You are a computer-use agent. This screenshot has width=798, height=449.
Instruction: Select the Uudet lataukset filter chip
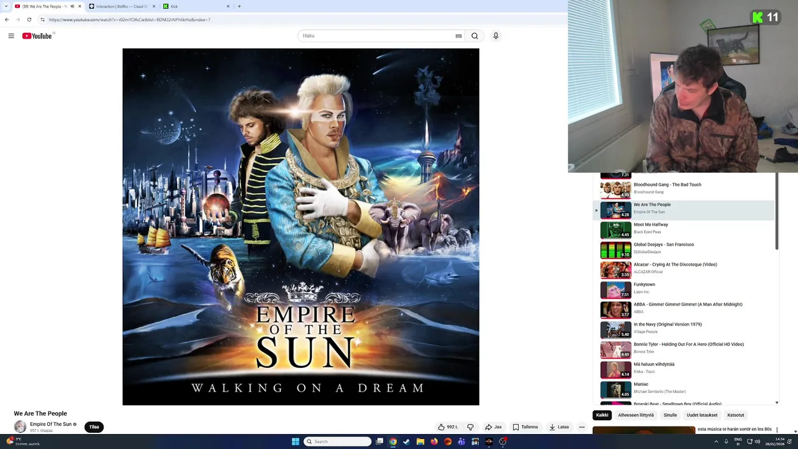(x=702, y=415)
